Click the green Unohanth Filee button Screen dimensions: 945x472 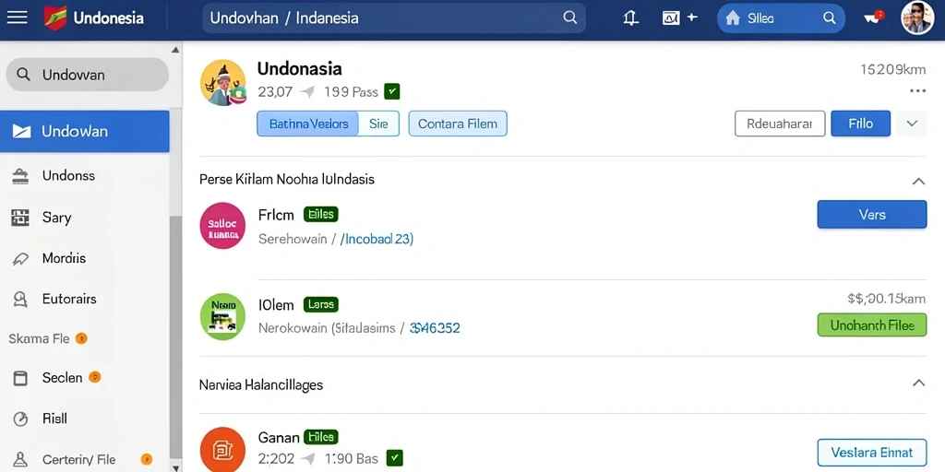click(871, 325)
